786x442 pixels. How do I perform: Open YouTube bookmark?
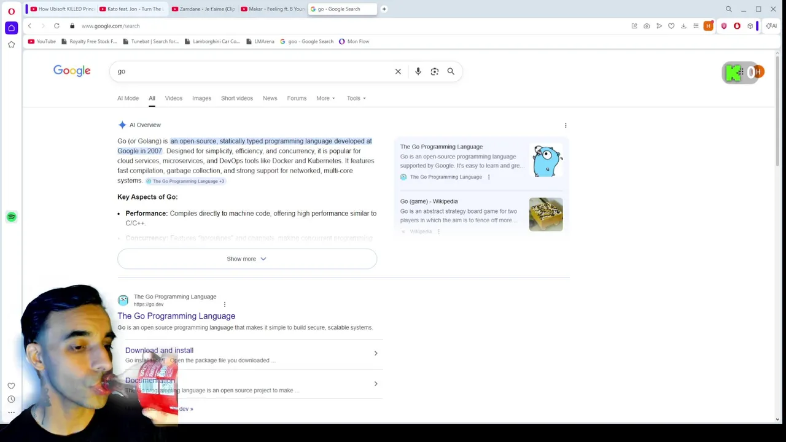click(x=42, y=41)
